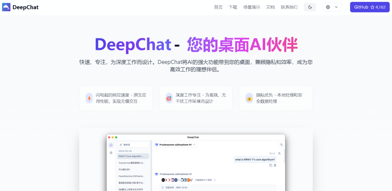Select the 可以啊兄弟? conversation row

(133, 170)
